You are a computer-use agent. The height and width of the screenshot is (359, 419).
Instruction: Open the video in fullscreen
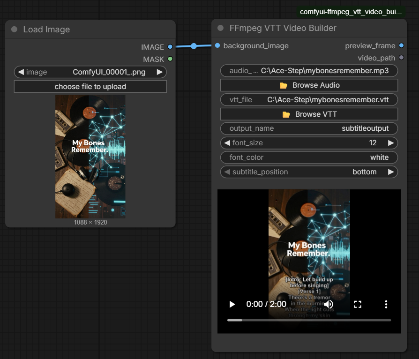click(x=358, y=304)
